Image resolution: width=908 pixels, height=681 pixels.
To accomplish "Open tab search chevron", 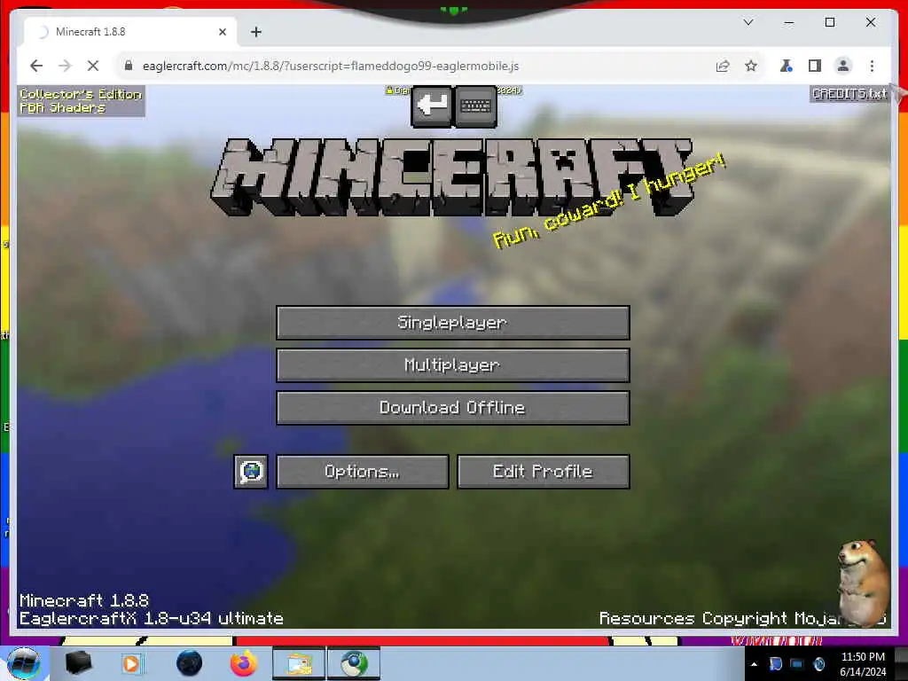I will click(748, 22).
